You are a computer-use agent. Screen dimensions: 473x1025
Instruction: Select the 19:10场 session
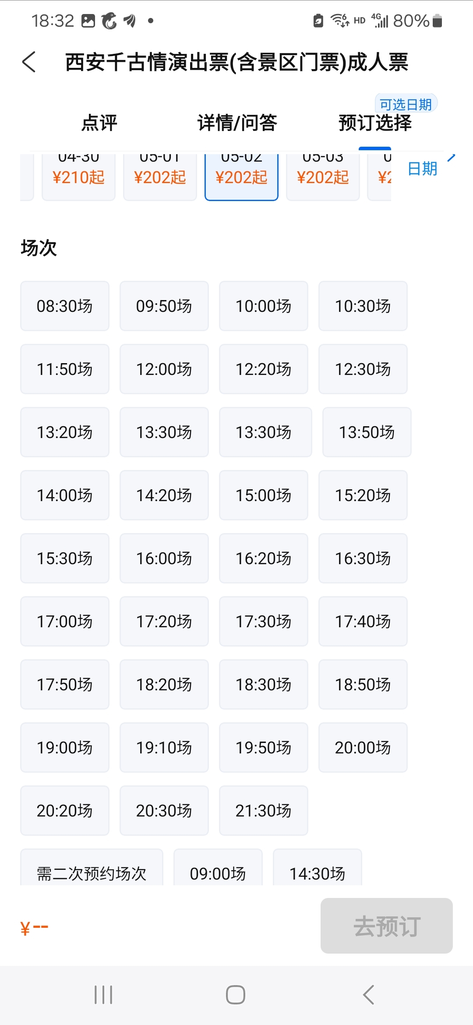164,747
